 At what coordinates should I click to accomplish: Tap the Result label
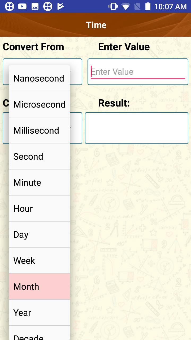[x=114, y=103]
